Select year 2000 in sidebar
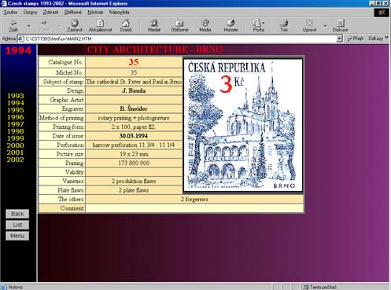 coord(16,145)
